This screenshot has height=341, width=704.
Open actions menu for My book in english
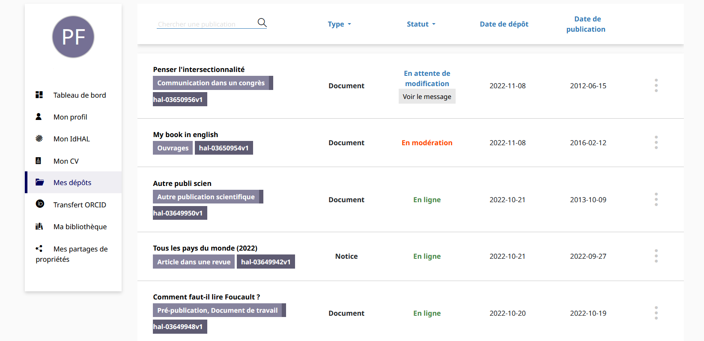pos(656,142)
